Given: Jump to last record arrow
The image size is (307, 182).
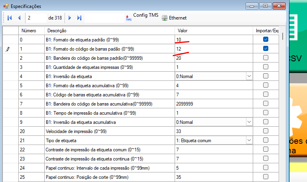Looking at the screenshot, I should tap(79, 18).
